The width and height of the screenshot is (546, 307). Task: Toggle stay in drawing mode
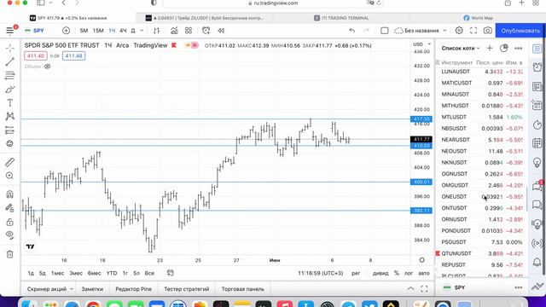(x=9, y=208)
